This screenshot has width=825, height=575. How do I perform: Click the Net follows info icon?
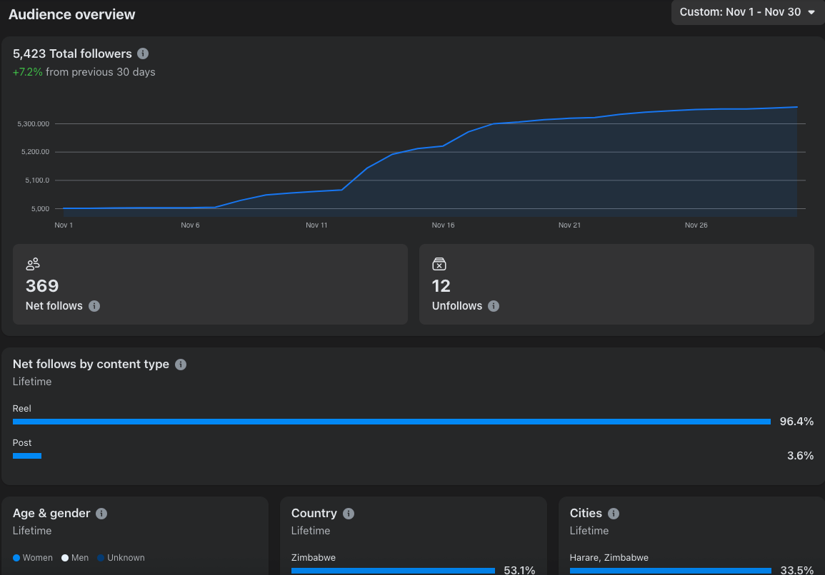(94, 306)
